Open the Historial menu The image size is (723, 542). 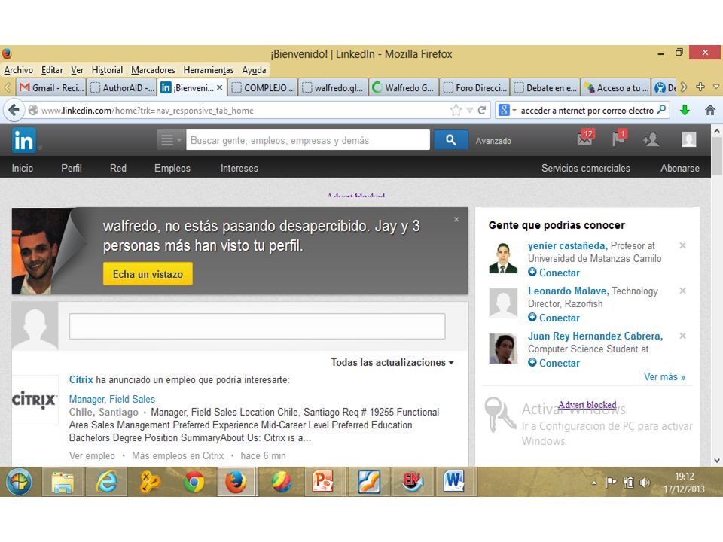(x=107, y=69)
